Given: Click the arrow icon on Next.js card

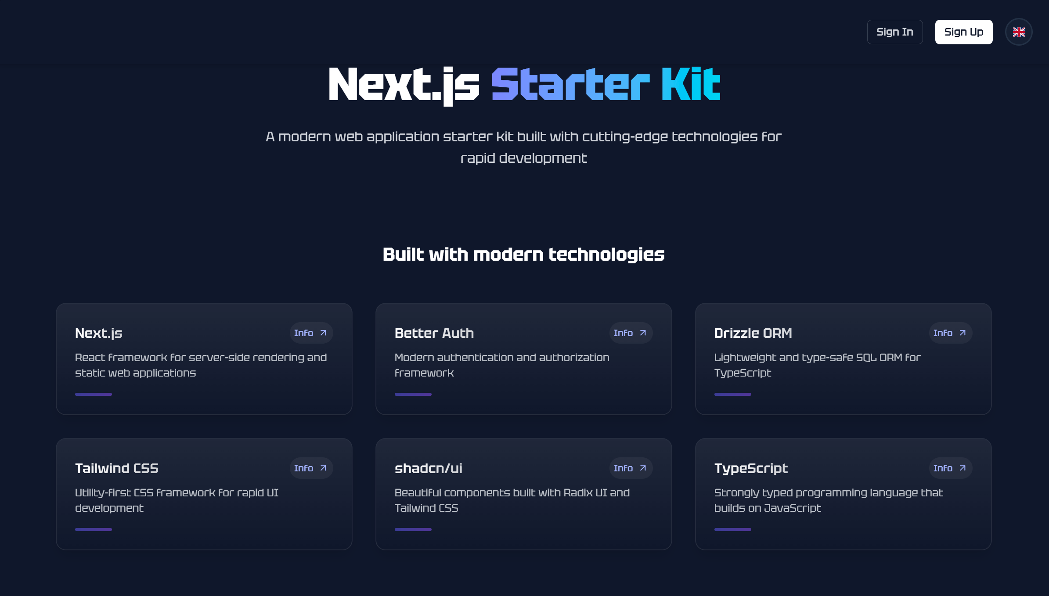Looking at the screenshot, I should [x=323, y=333].
